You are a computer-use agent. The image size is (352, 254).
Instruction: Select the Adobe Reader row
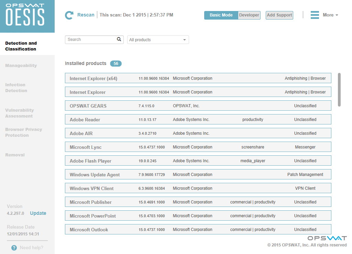pos(198,119)
